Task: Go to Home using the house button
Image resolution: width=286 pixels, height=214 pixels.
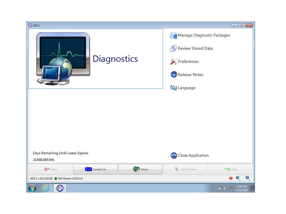Action: tap(140, 169)
